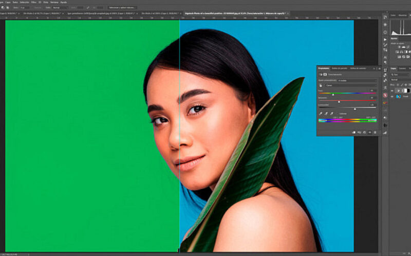Select the first eyedropper in Properties panel

click(321, 114)
